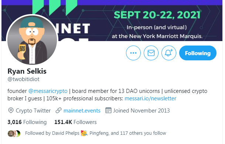Visit the mainnet.events website link
Viewport: 225px width, 144px height.
click(x=82, y=111)
